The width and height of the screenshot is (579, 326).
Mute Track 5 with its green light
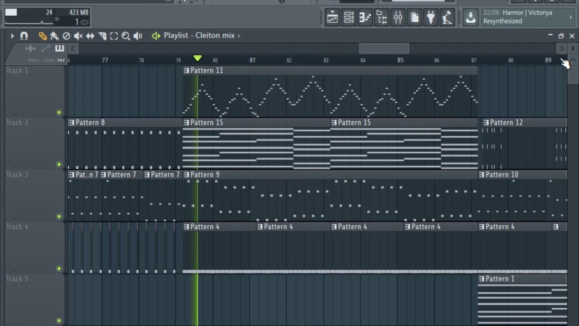59,321
